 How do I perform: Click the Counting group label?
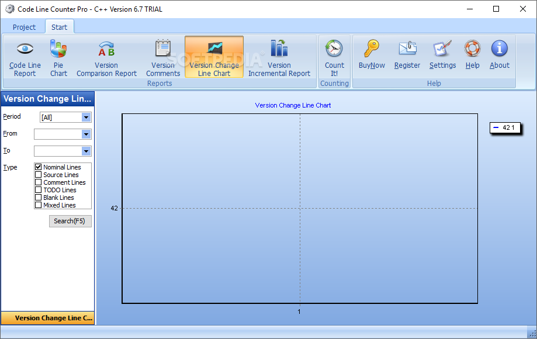(x=334, y=83)
